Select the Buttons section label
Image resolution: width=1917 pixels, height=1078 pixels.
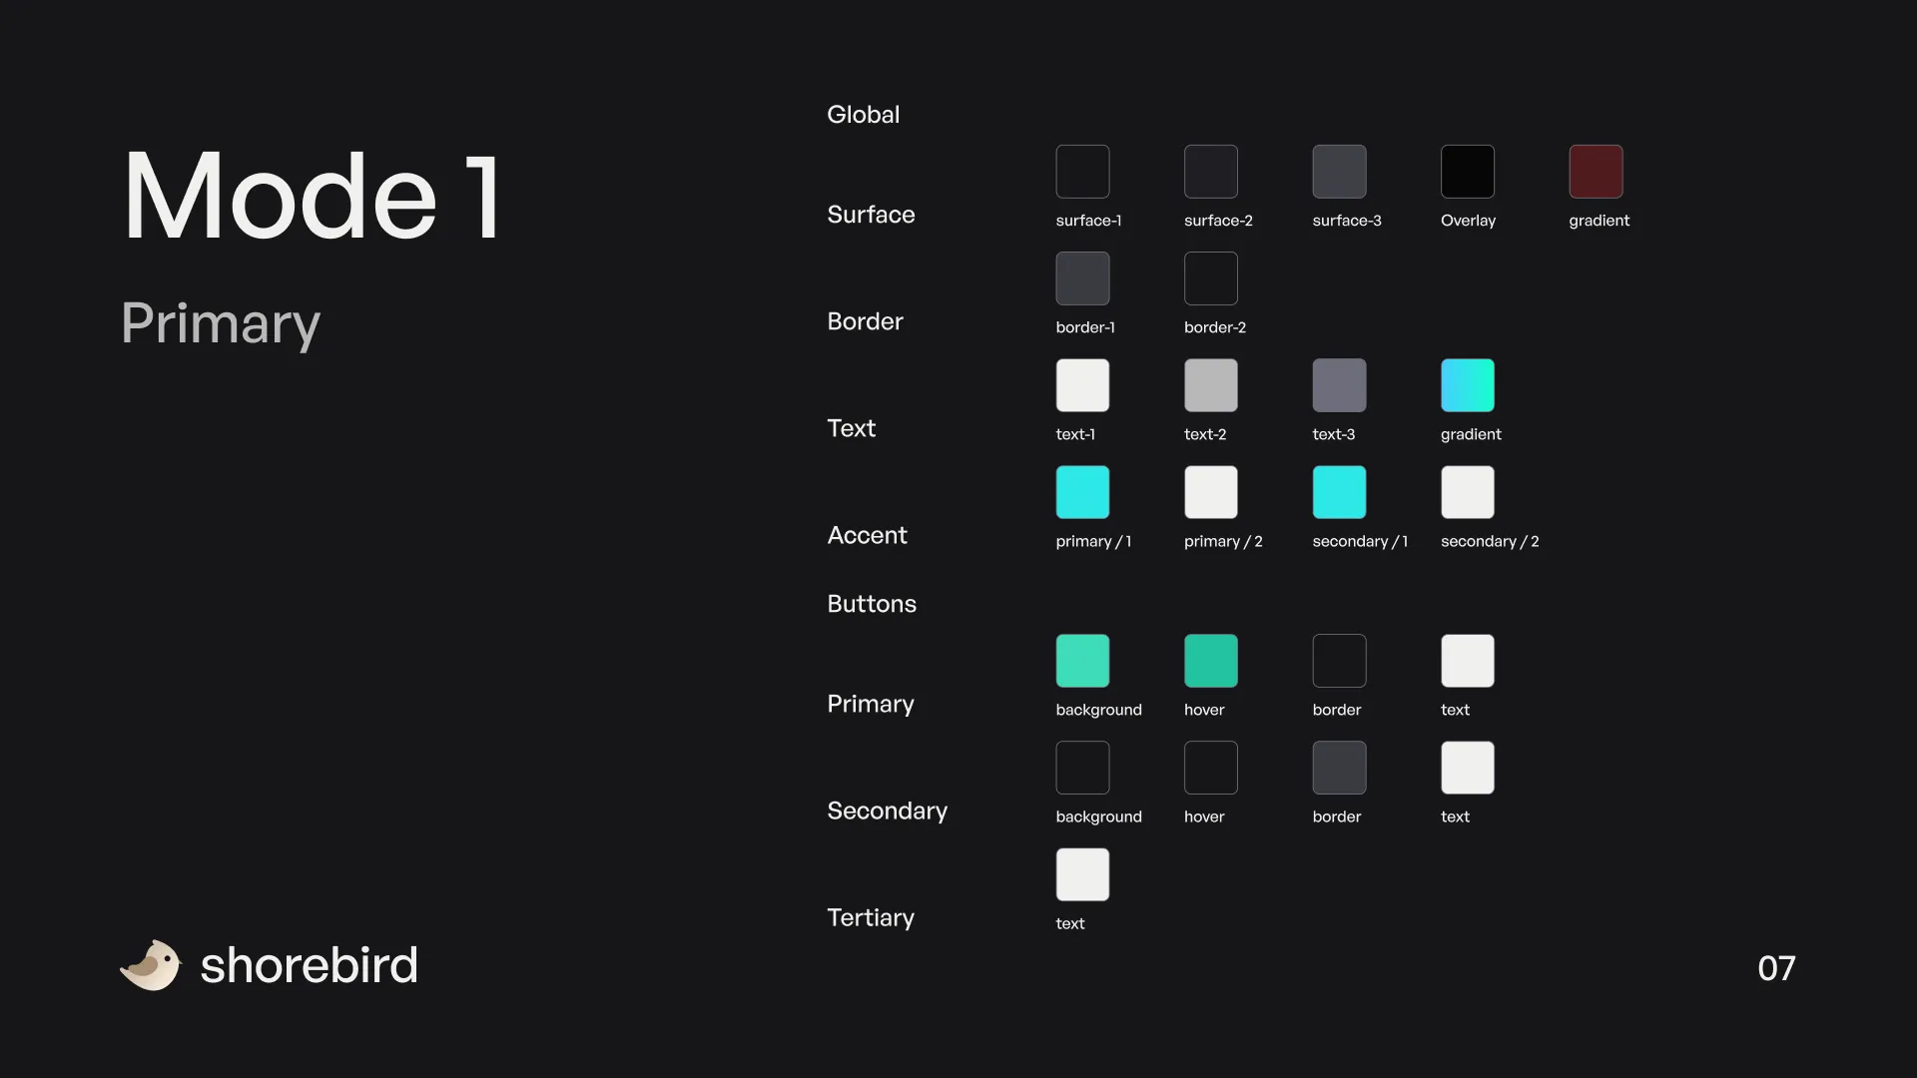coord(872,603)
